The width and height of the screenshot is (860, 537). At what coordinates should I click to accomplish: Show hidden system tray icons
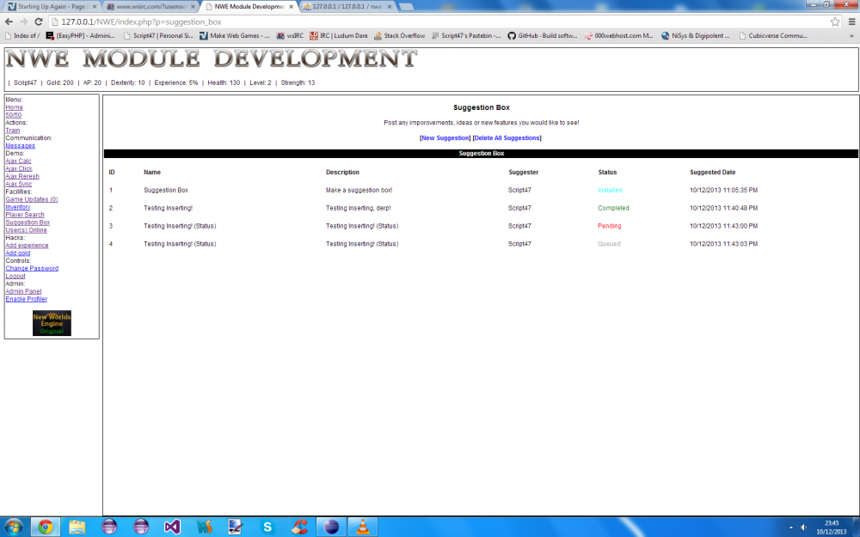[790, 527]
